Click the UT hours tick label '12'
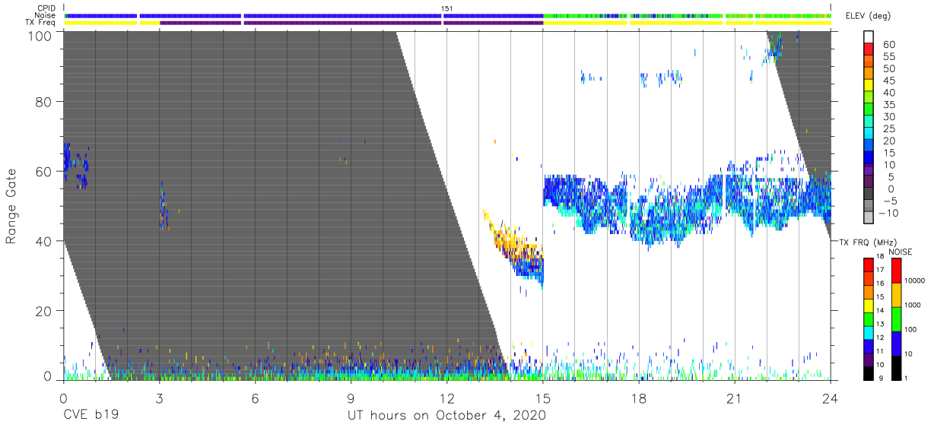The height and width of the screenshot is (431, 934). (446, 398)
